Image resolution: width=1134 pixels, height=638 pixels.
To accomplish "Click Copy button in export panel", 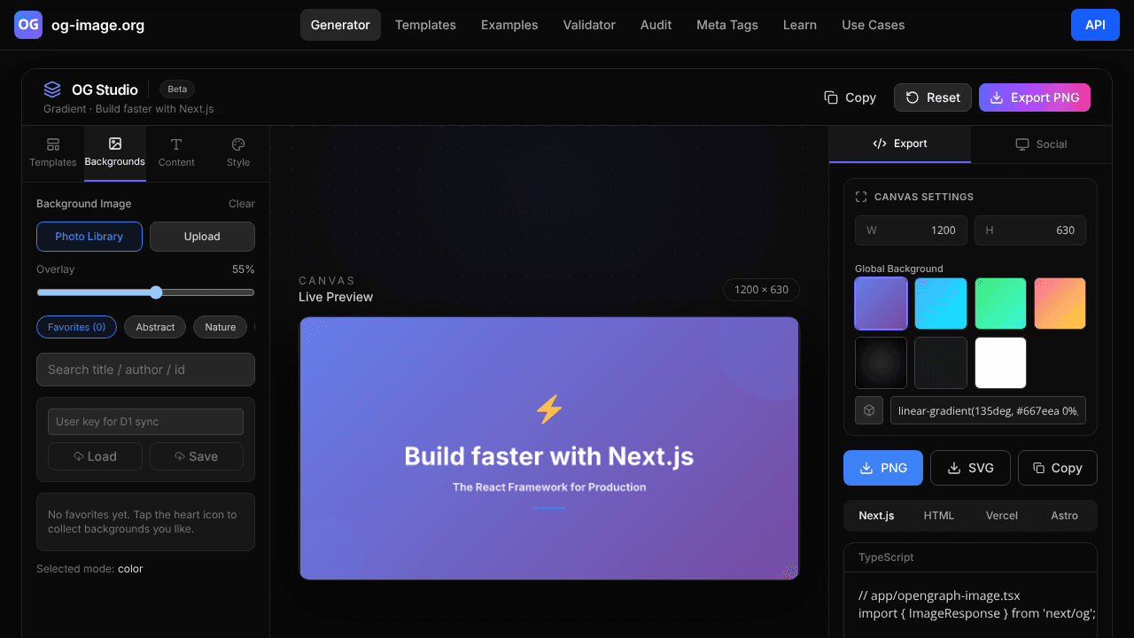I will pos(1058,468).
